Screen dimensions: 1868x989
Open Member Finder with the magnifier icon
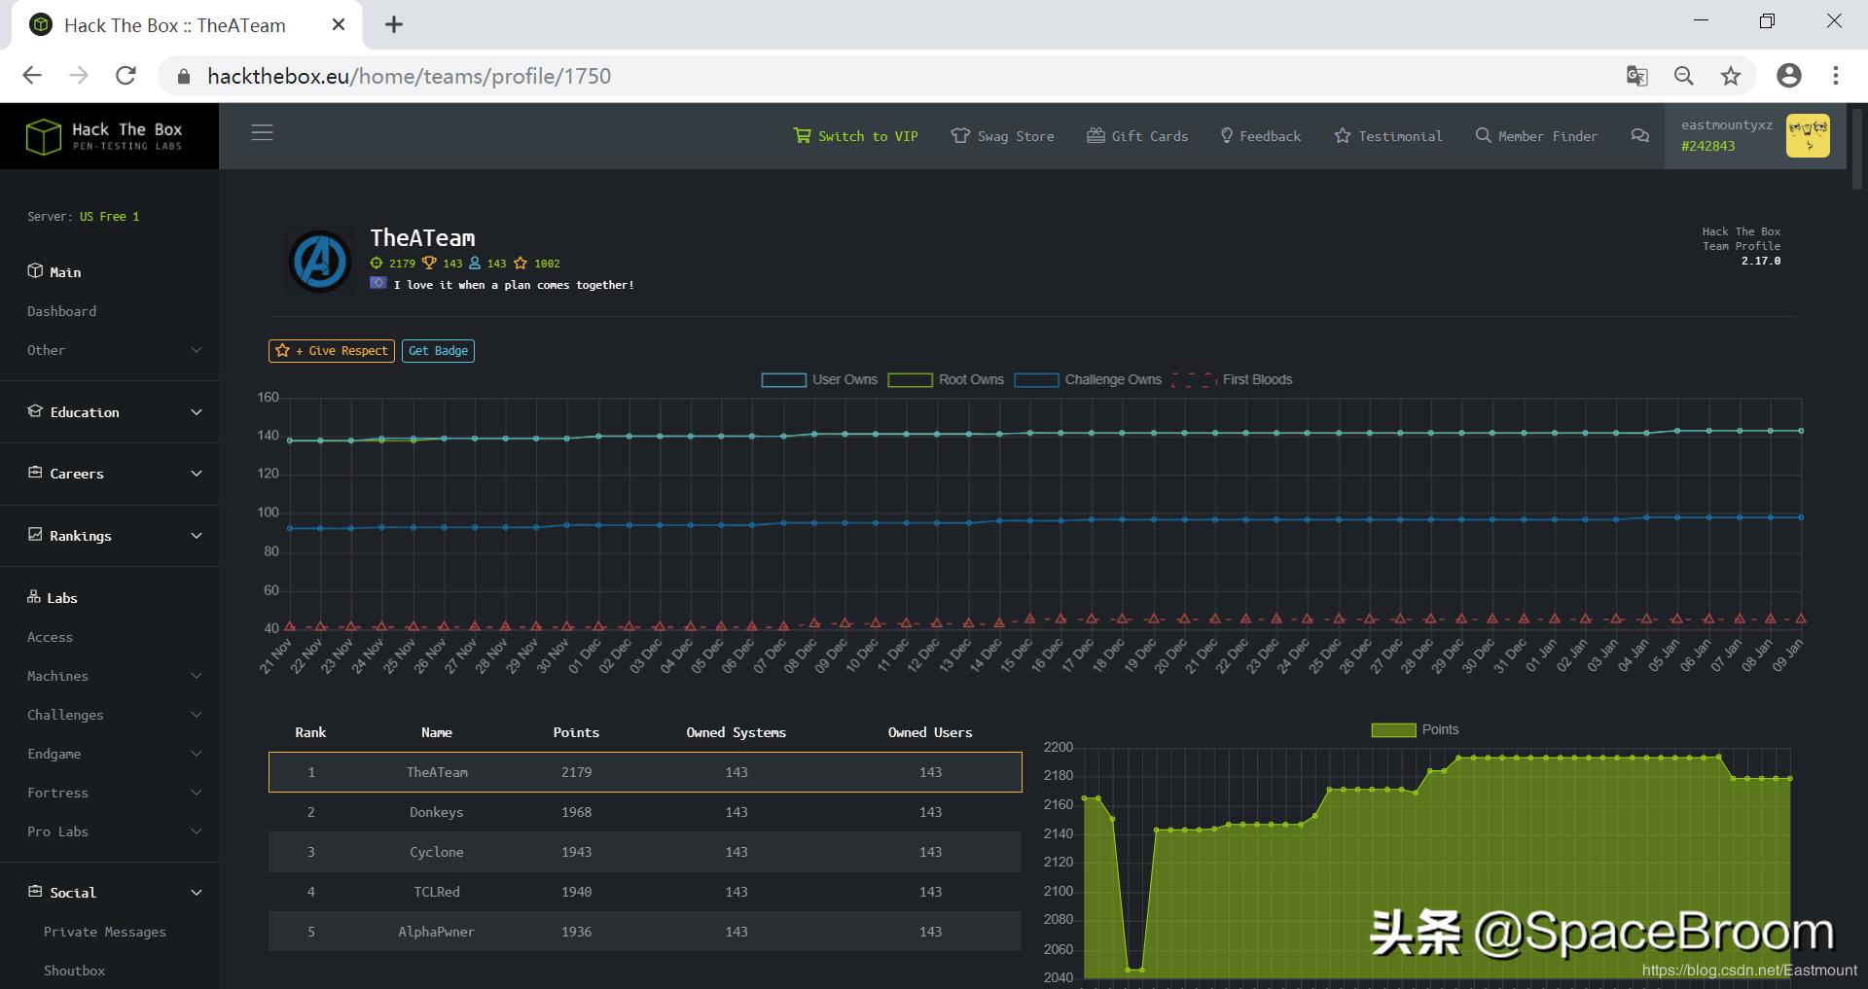coord(1483,135)
